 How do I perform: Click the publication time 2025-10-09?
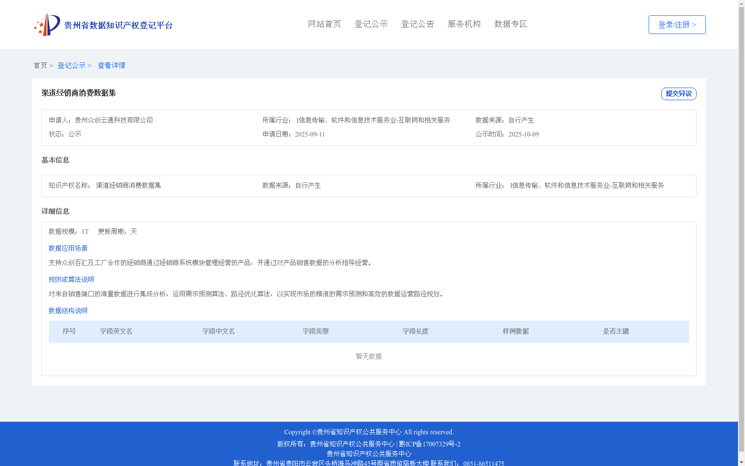coord(523,134)
